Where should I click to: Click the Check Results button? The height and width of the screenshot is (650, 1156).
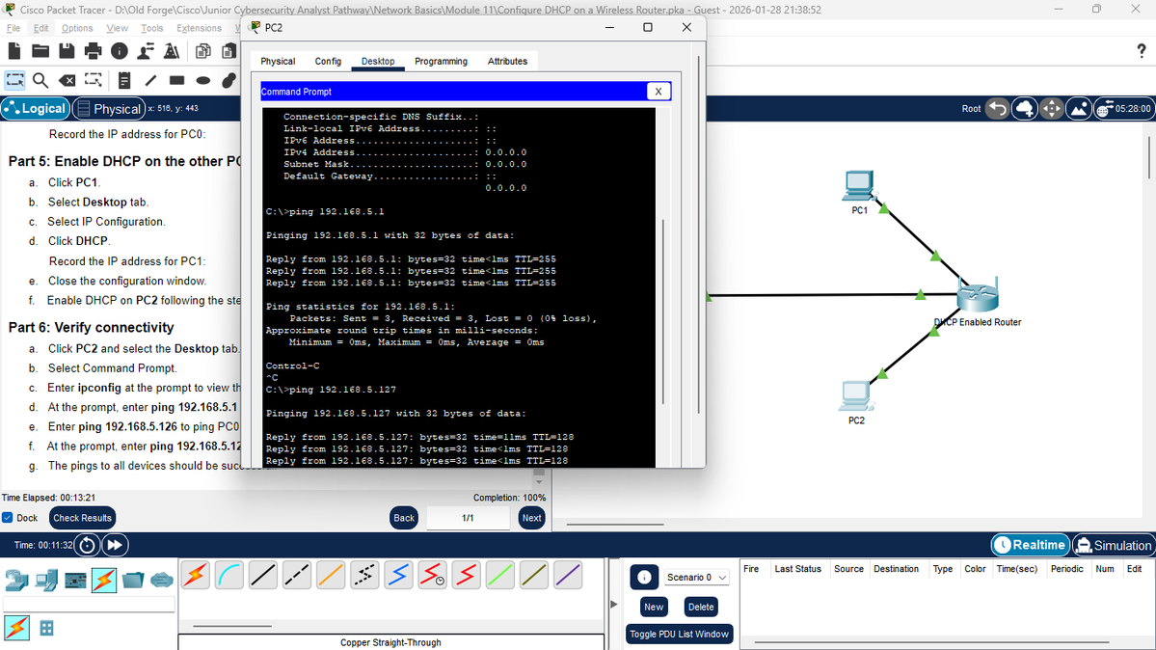[83, 518]
